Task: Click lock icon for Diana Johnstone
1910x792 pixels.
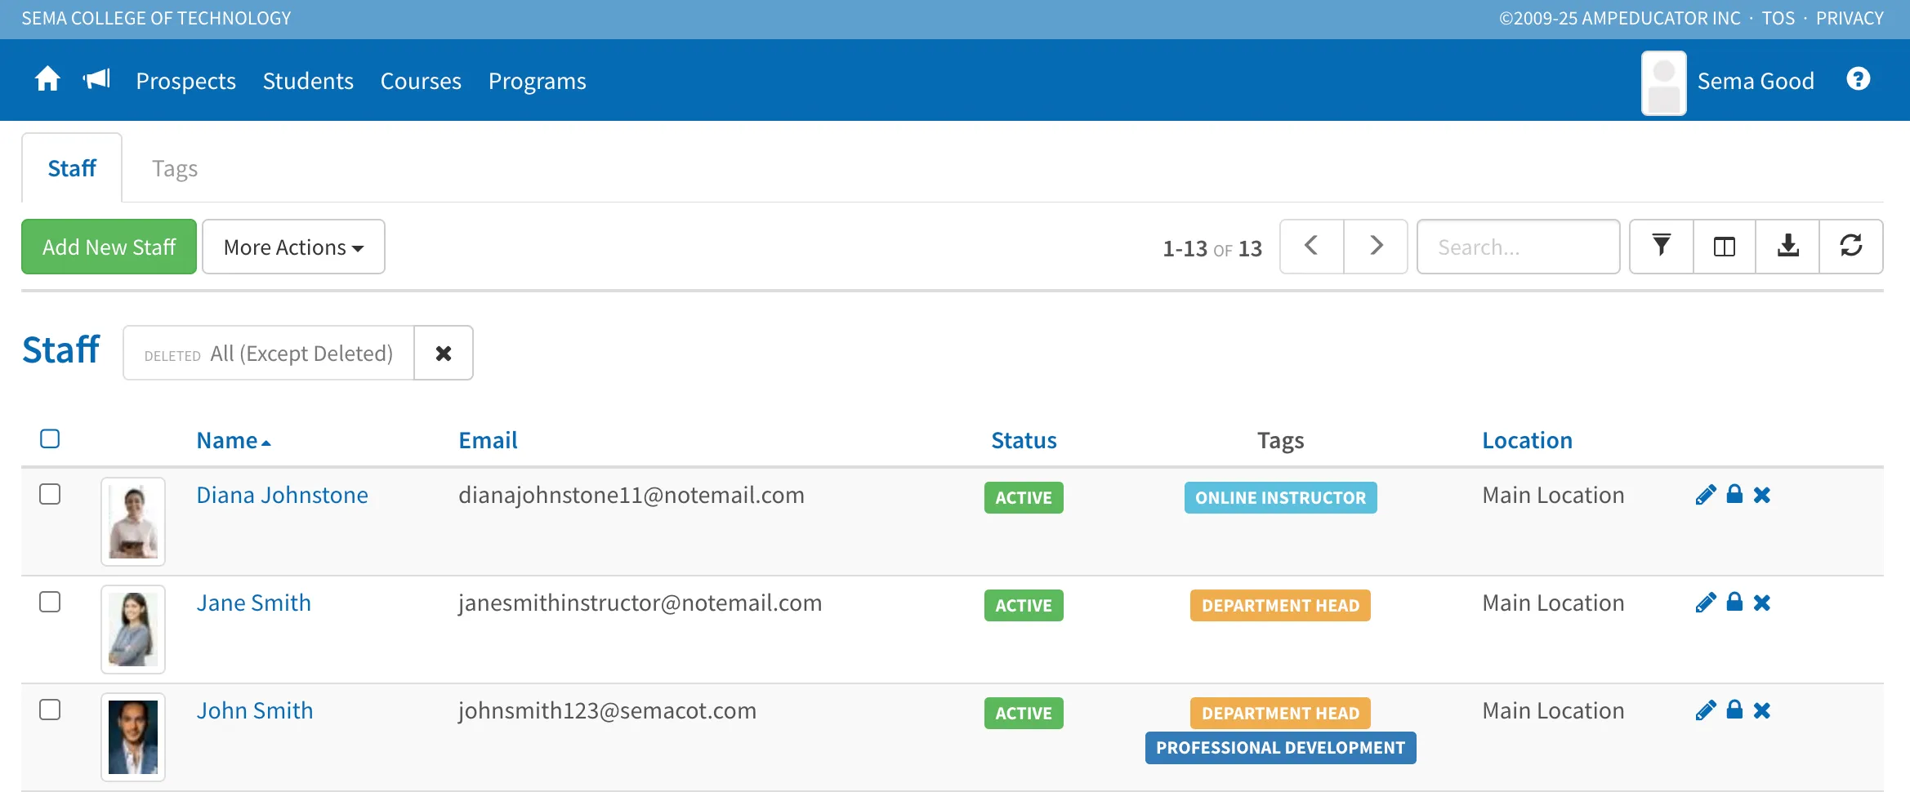Action: tap(1734, 494)
